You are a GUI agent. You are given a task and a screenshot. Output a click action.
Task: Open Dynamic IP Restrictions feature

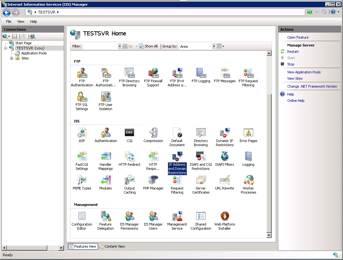coord(225,137)
